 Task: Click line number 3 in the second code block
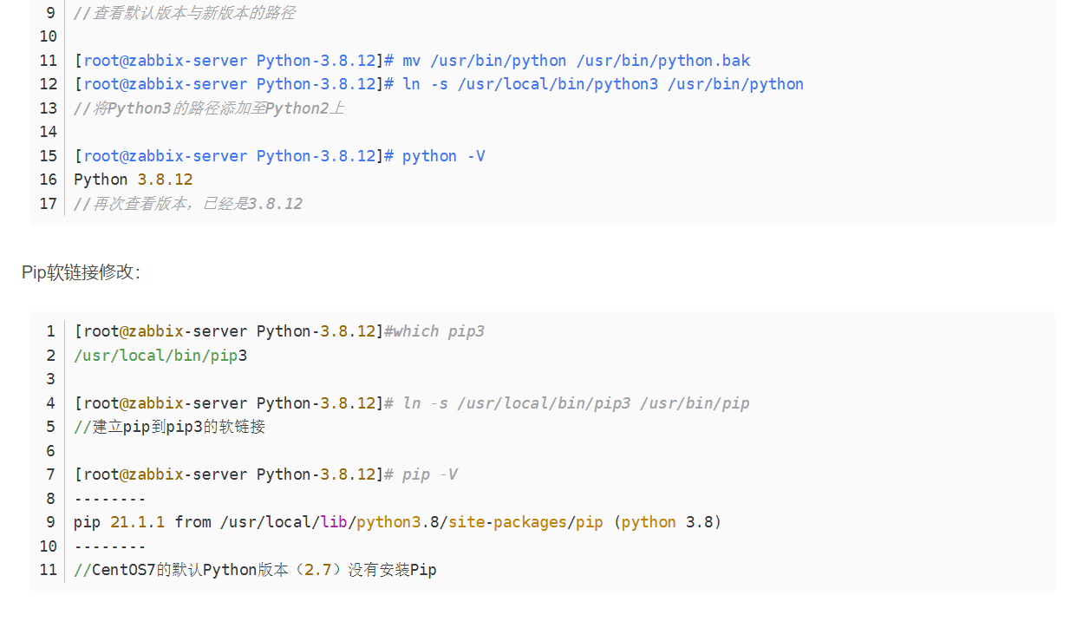50,378
